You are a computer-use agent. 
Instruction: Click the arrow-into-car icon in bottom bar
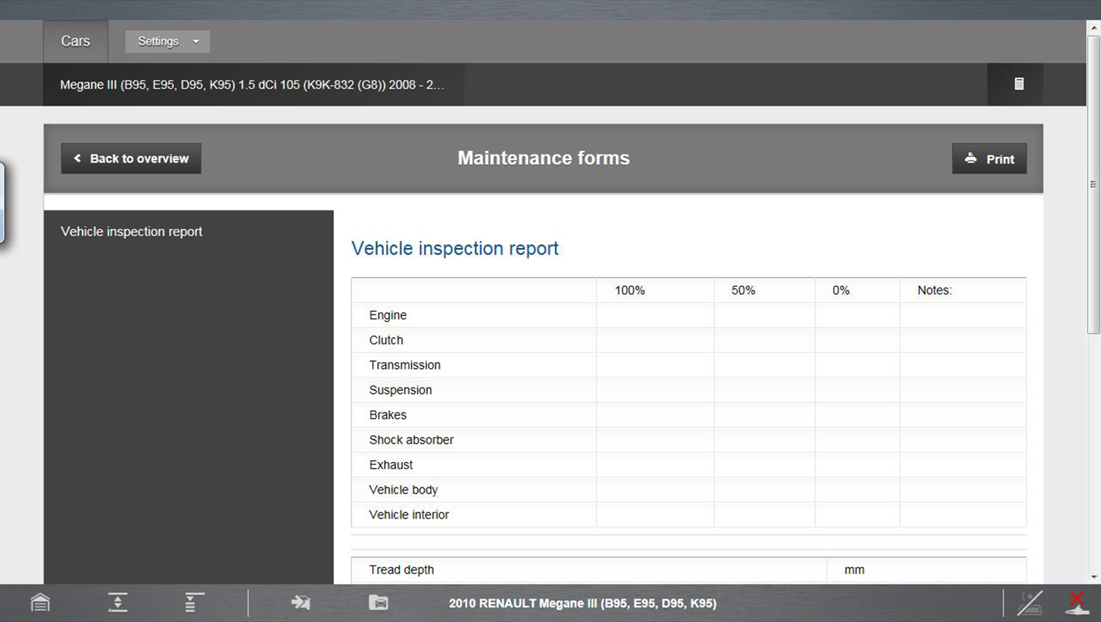click(x=300, y=603)
